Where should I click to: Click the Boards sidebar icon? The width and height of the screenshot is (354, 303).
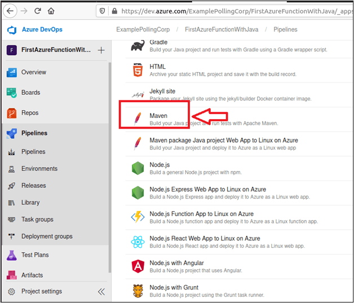point(11,93)
